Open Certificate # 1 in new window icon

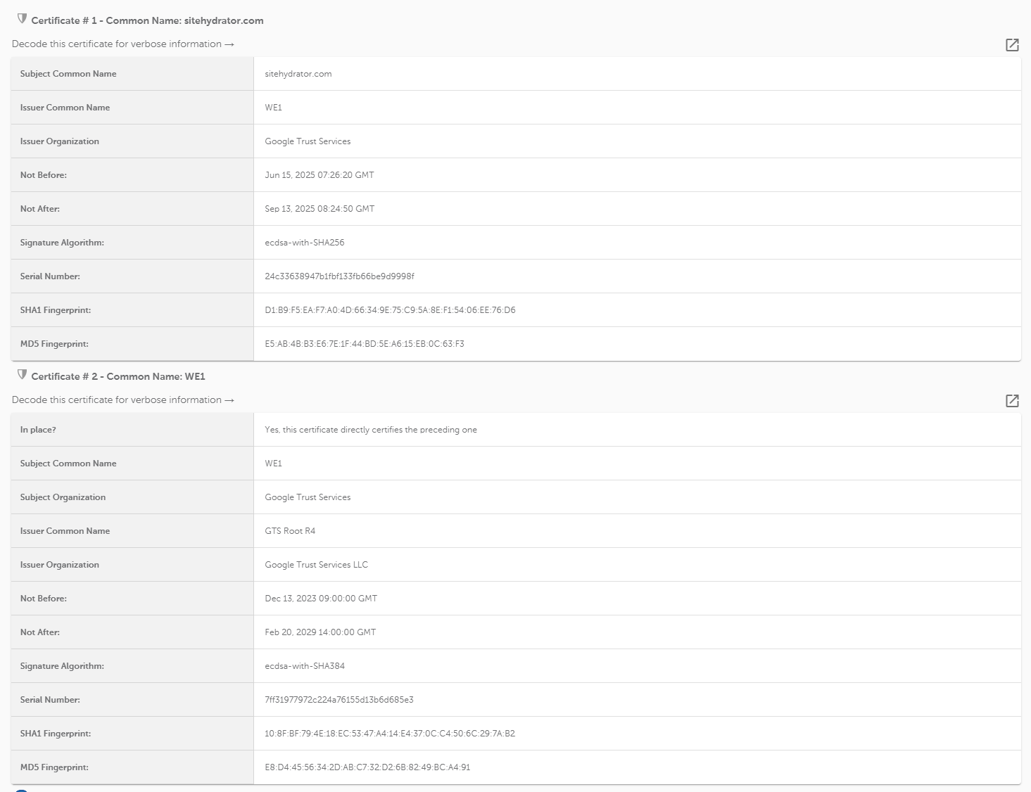(x=1012, y=45)
